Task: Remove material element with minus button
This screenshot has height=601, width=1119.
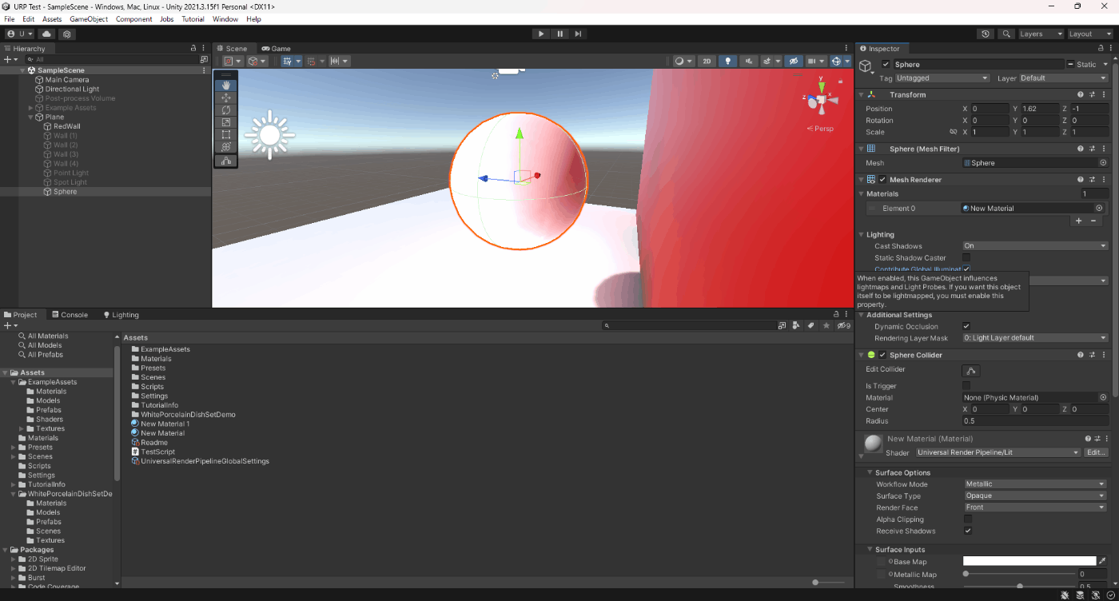Action: pos(1093,221)
